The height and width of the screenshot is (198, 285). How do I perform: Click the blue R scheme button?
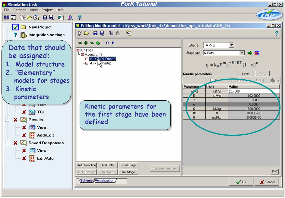107,43
